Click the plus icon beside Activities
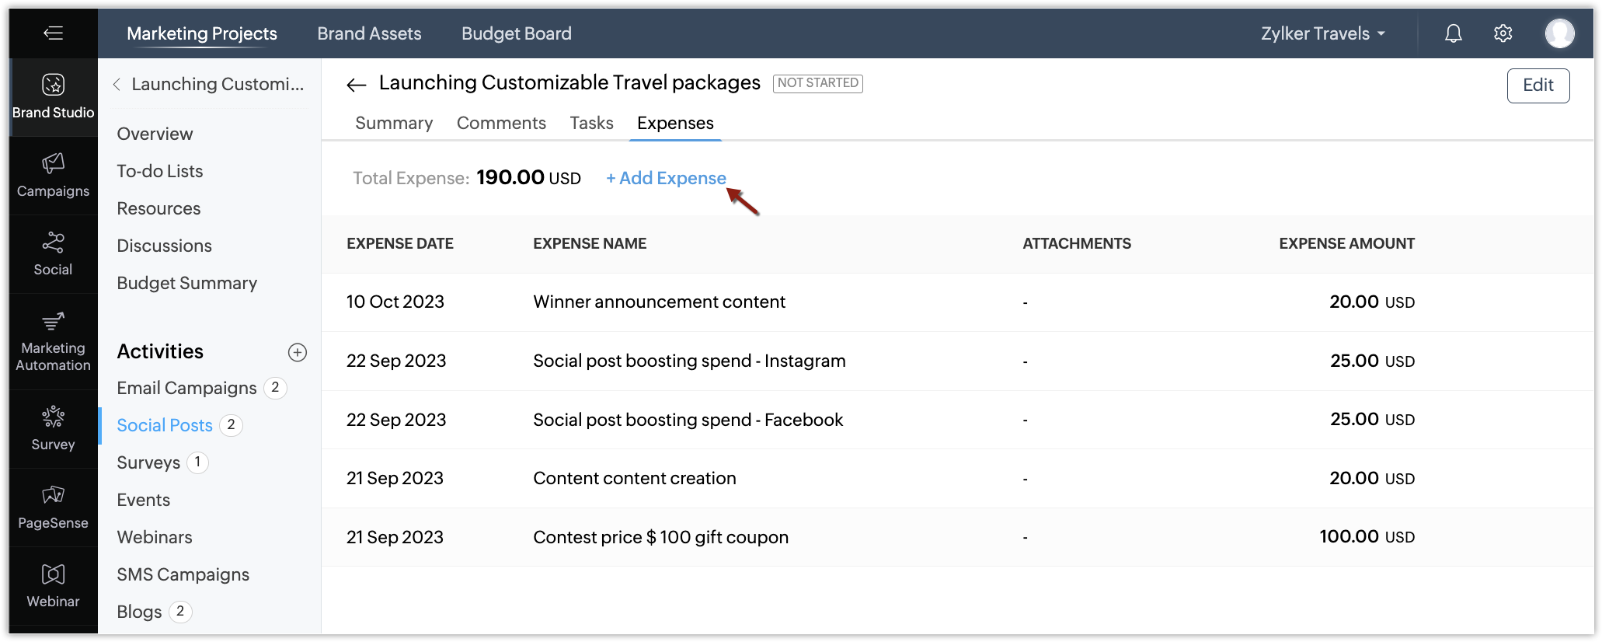The image size is (1602, 642). pyautogui.click(x=298, y=352)
